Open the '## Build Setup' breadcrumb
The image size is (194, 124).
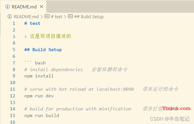(x=89, y=16)
